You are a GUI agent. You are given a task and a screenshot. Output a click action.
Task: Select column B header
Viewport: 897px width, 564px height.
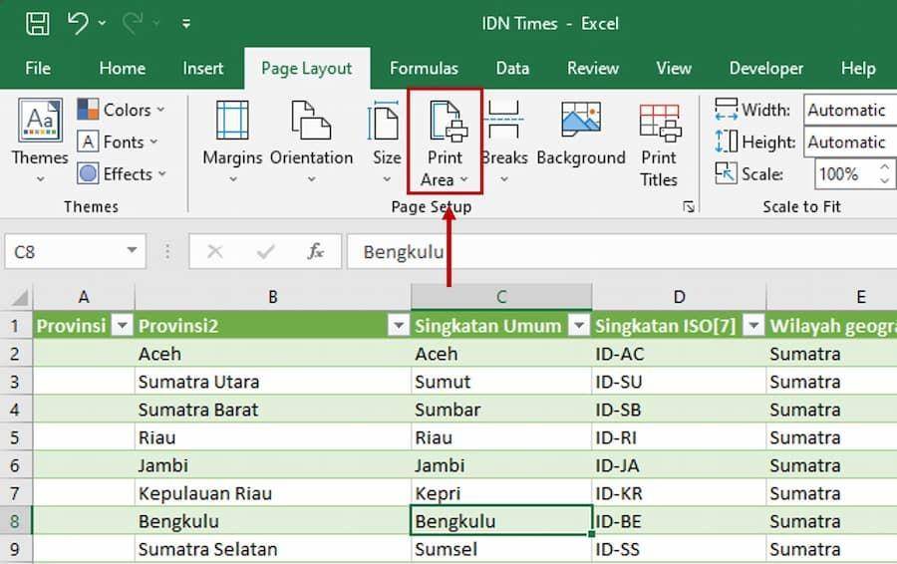click(273, 297)
